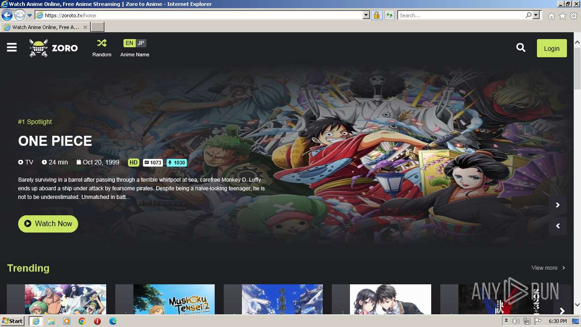Screen dimensions: 581x327
Task: Launch Edge from taskbar
Action: coord(113,321)
